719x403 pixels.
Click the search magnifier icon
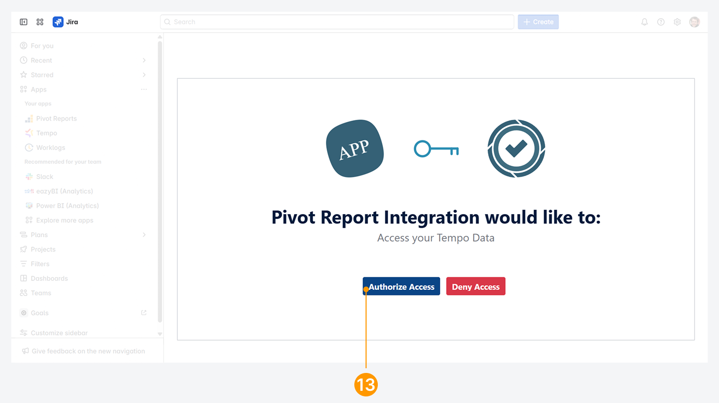click(168, 22)
